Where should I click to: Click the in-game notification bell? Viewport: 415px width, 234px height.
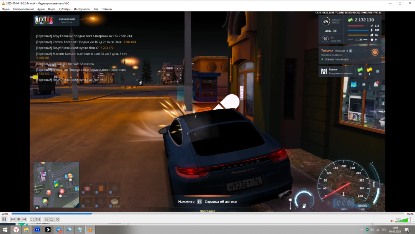point(376,85)
